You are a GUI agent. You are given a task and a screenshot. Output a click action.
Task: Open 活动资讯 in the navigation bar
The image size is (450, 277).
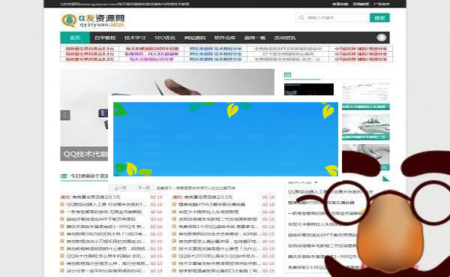click(284, 38)
